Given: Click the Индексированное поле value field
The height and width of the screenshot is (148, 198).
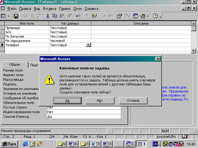Looking at the screenshot, I should (x=84, y=112).
